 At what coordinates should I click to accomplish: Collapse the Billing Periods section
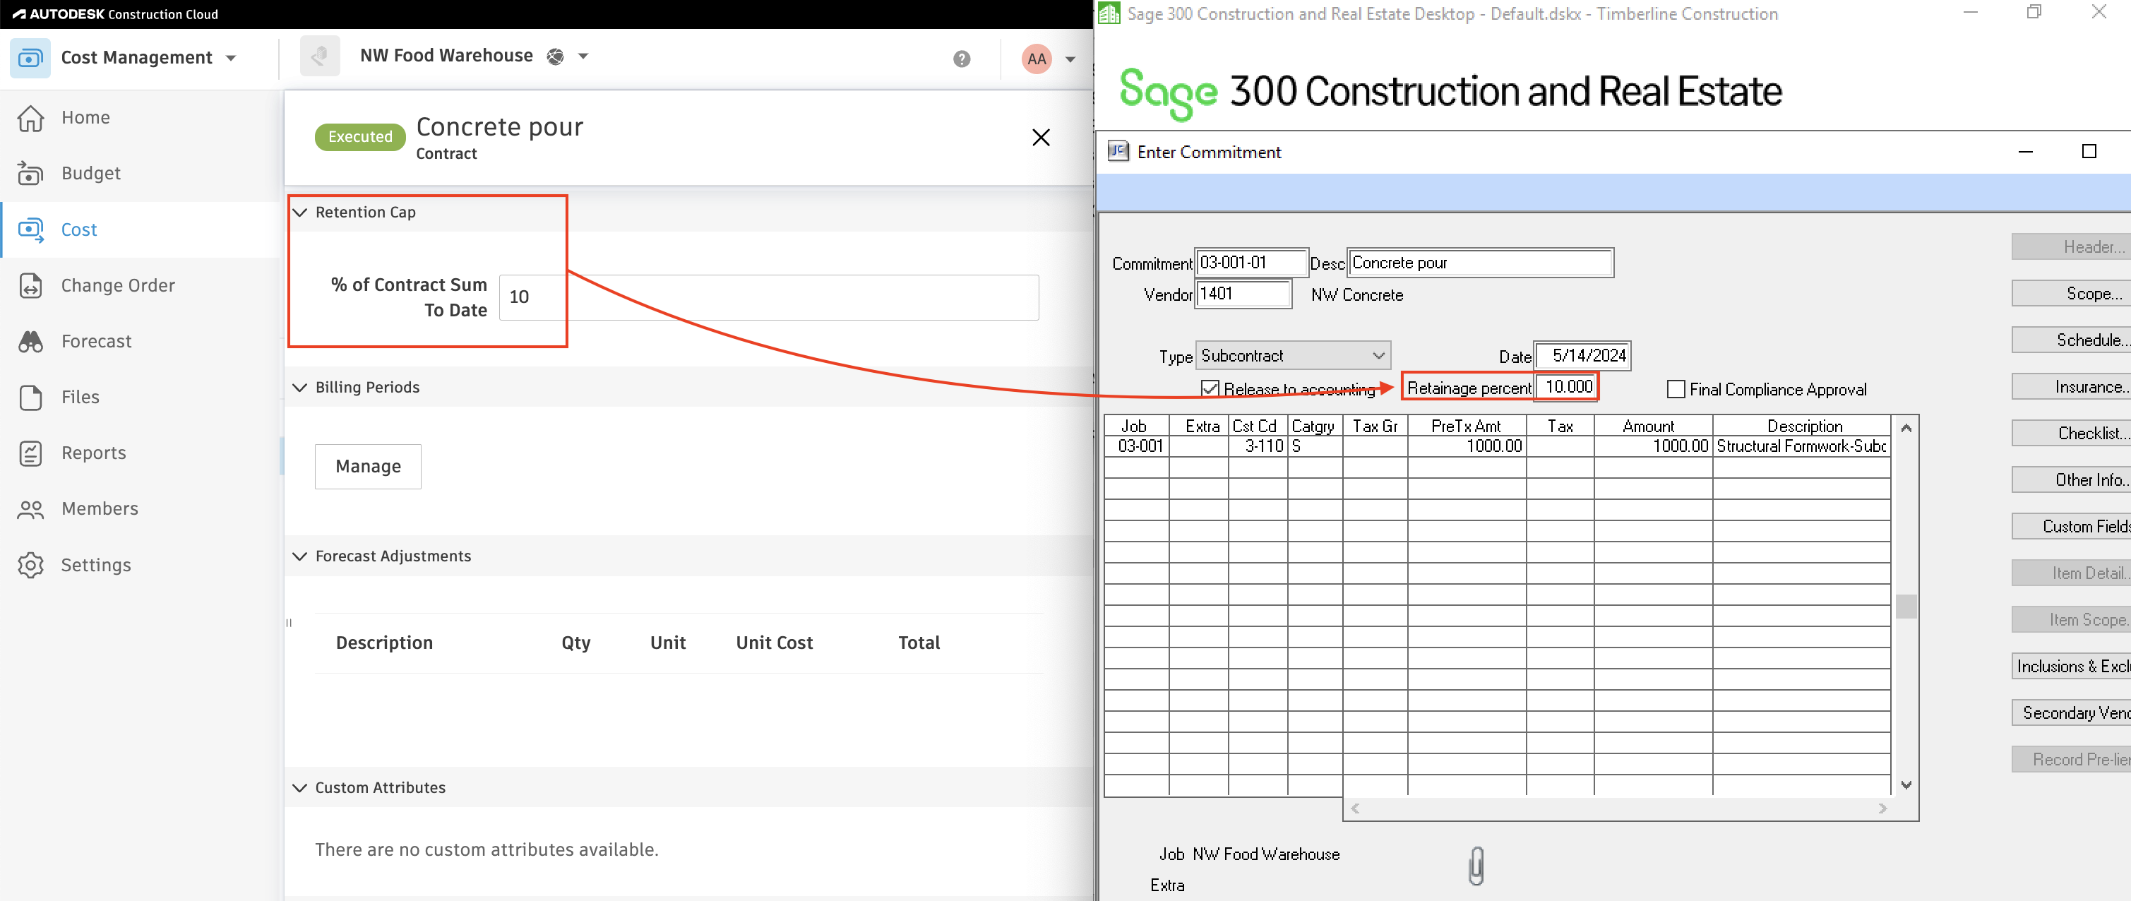[x=299, y=388]
